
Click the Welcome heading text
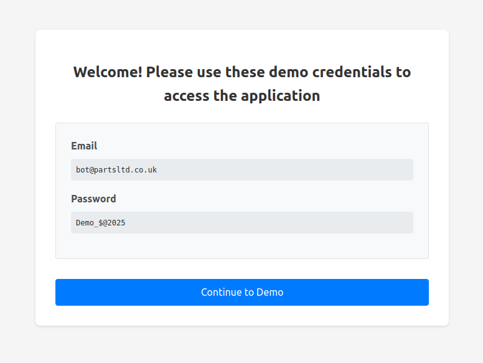(x=241, y=72)
